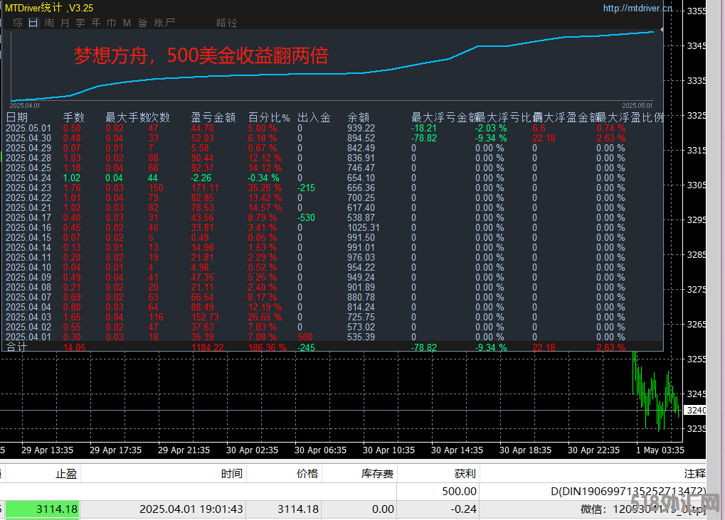Image resolution: width=725 pixels, height=520 pixels.
Task: Click balance 1025.31
Action: [x=364, y=227]
